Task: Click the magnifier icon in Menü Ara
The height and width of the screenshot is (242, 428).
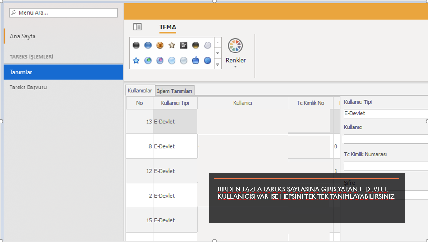Action: tap(14, 13)
